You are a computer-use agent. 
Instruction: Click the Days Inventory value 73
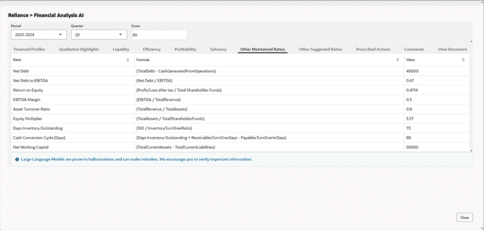coord(408,128)
